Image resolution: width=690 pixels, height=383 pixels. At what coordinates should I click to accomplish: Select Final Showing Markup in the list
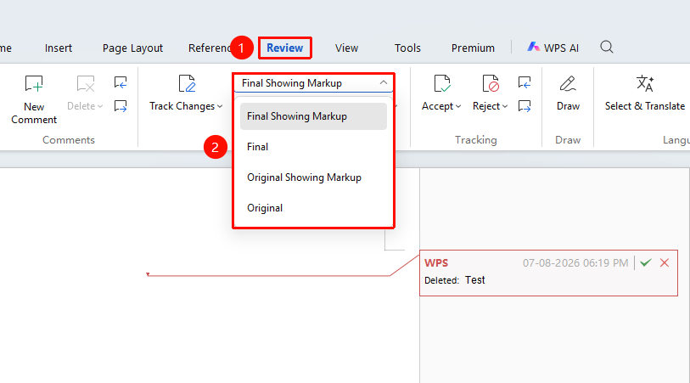tap(313, 116)
